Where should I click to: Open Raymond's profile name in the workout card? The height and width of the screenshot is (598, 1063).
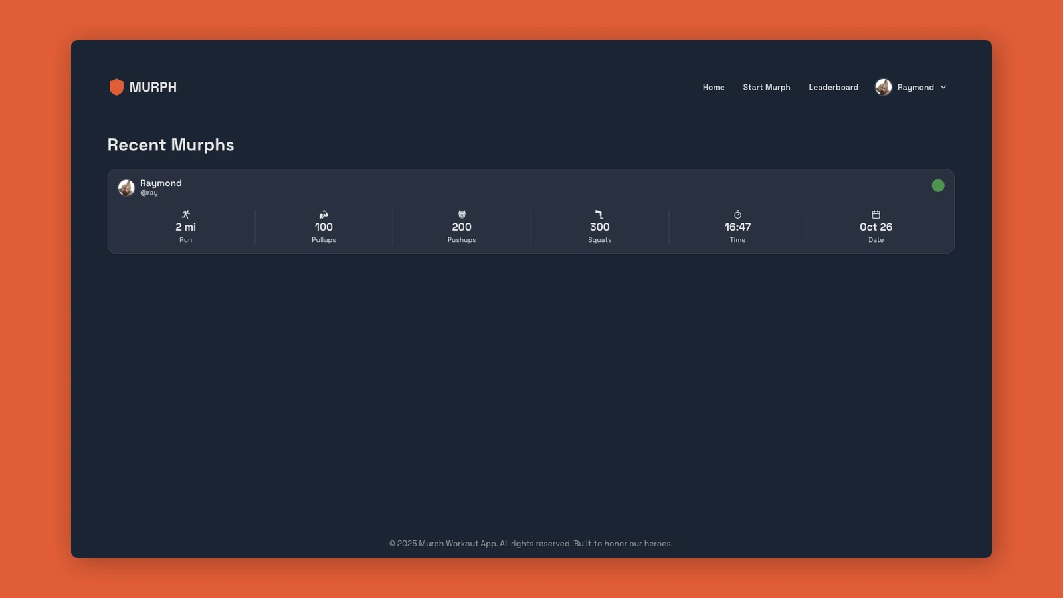coord(161,183)
